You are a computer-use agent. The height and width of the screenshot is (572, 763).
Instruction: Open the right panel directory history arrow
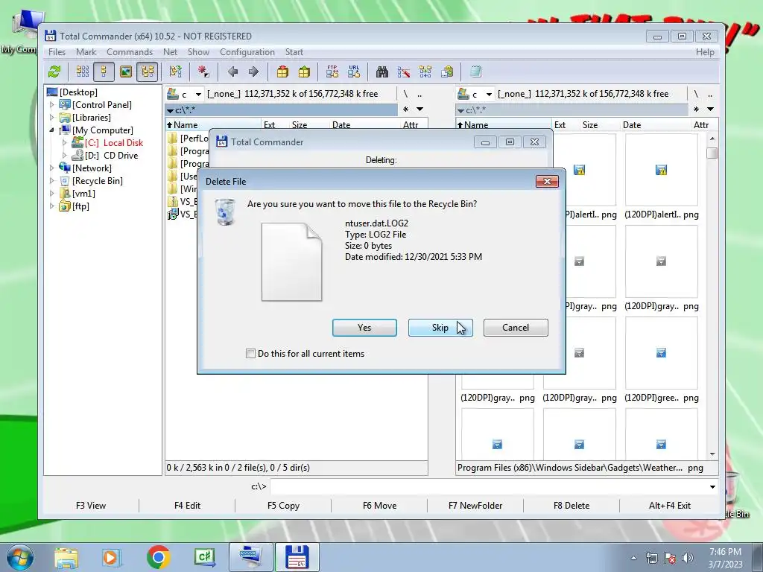710,109
